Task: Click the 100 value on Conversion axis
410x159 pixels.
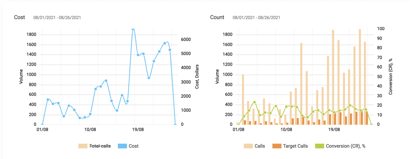Action: [x=381, y=29]
